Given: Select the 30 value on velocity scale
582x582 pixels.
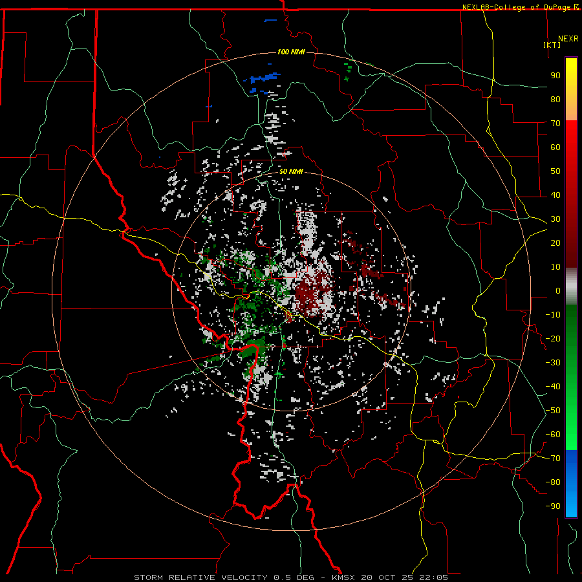Looking at the screenshot, I should pos(555,219).
